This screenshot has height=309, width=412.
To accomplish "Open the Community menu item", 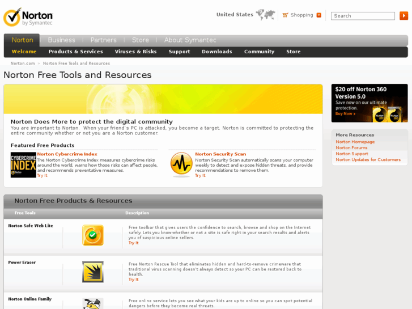I will 259,52.
